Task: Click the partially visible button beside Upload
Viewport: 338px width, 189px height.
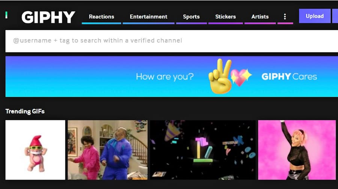Action: click(x=335, y=16)
